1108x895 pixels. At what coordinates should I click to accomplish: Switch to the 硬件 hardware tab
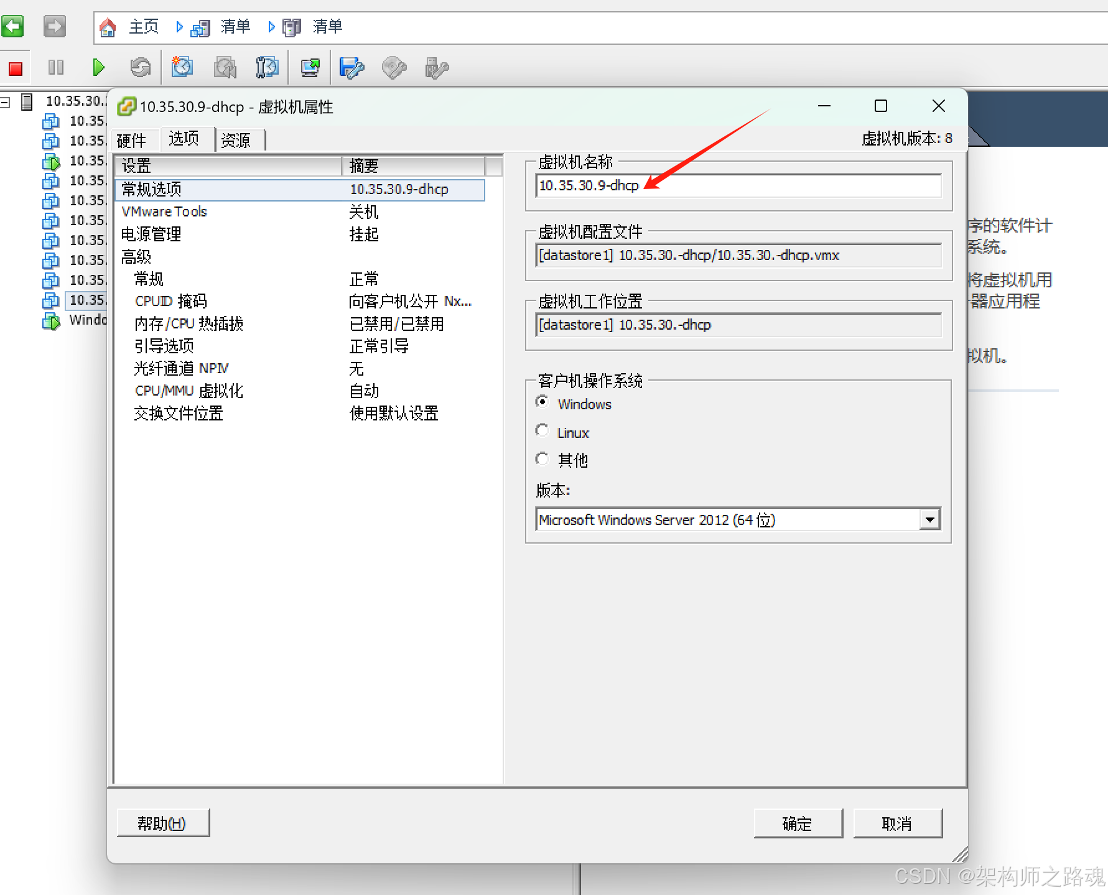(x=131, y=141)
